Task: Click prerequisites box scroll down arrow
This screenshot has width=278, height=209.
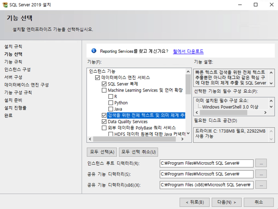Action: tap(271, 107)
